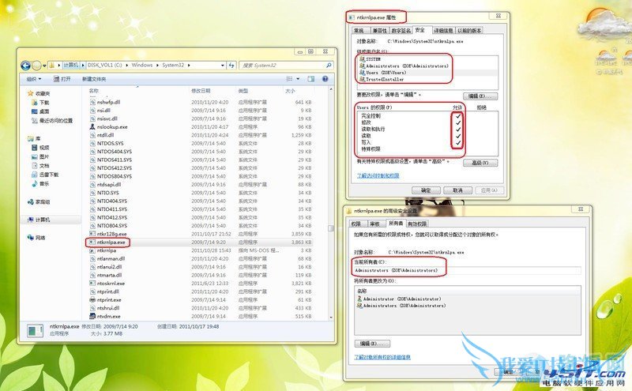
Task: Switch to 权限 tab in advanced security
Action: click(x=356, y=224)
